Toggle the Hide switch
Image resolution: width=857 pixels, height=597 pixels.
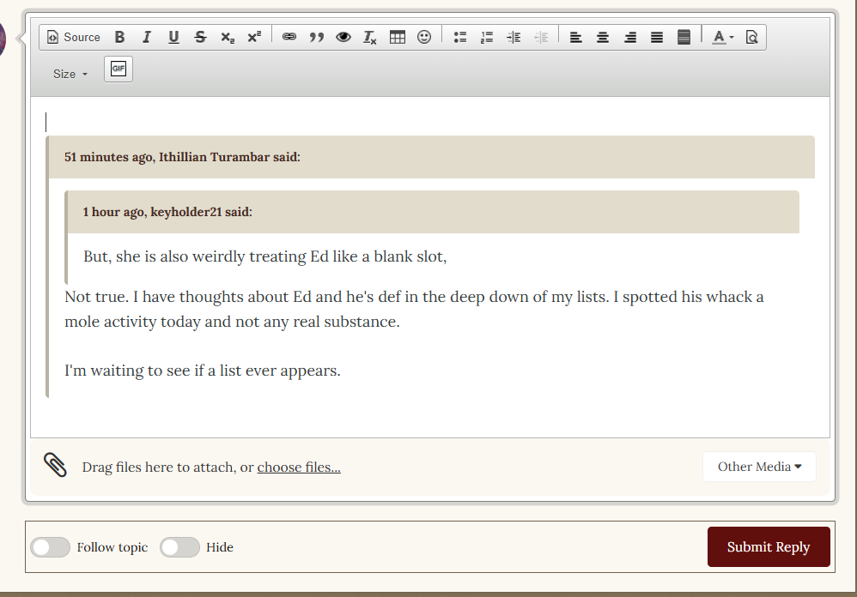click(179, 547)
